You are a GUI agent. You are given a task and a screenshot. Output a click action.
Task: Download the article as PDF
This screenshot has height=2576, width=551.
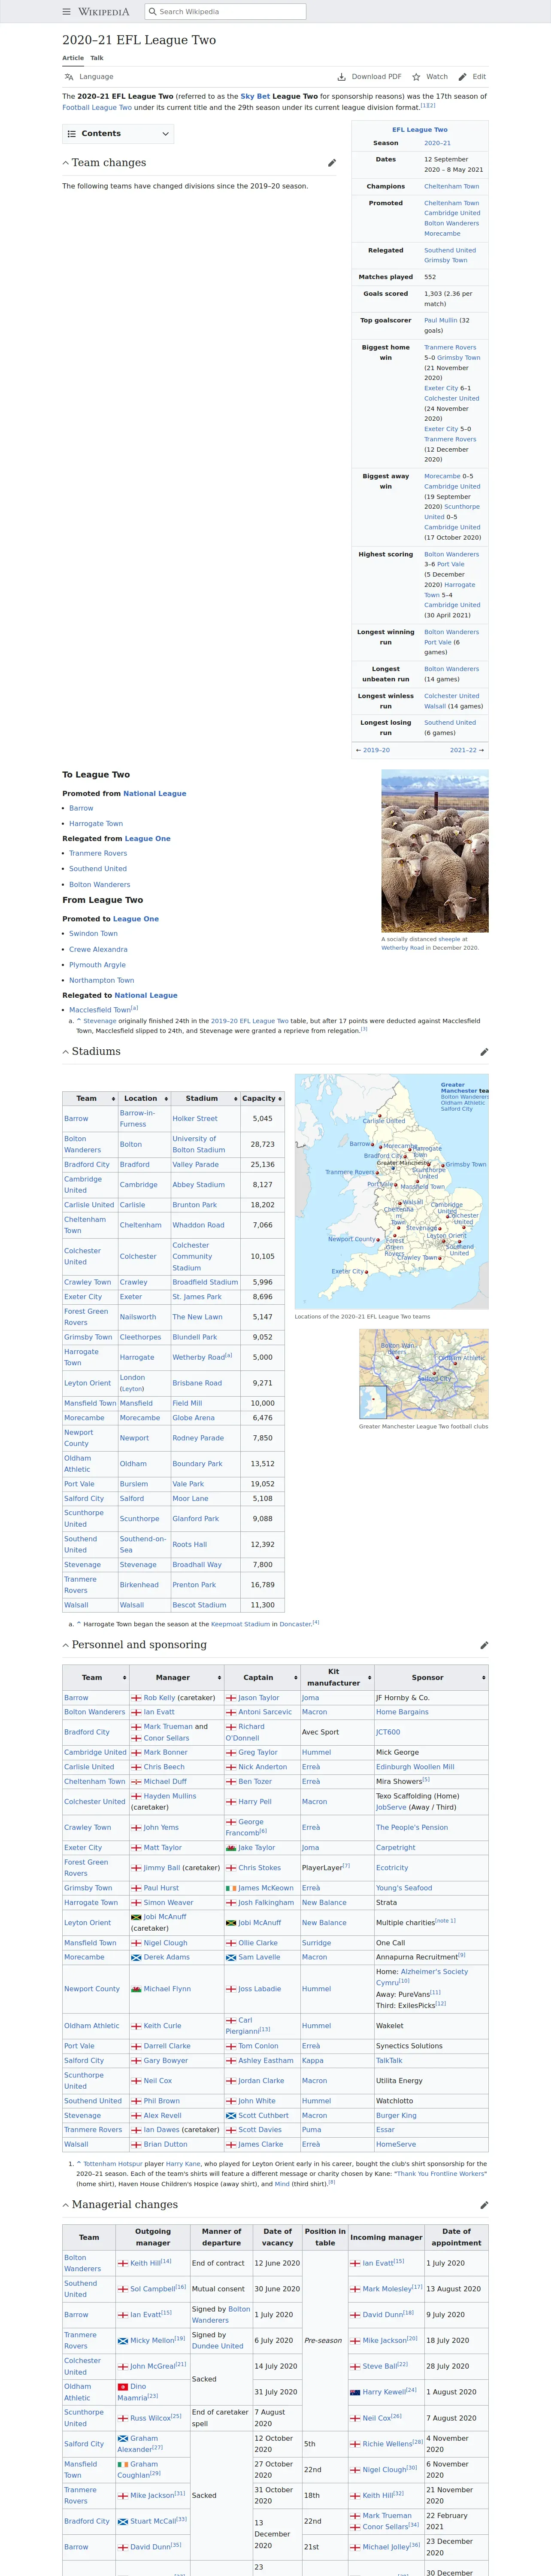click(x=369, y=77)
